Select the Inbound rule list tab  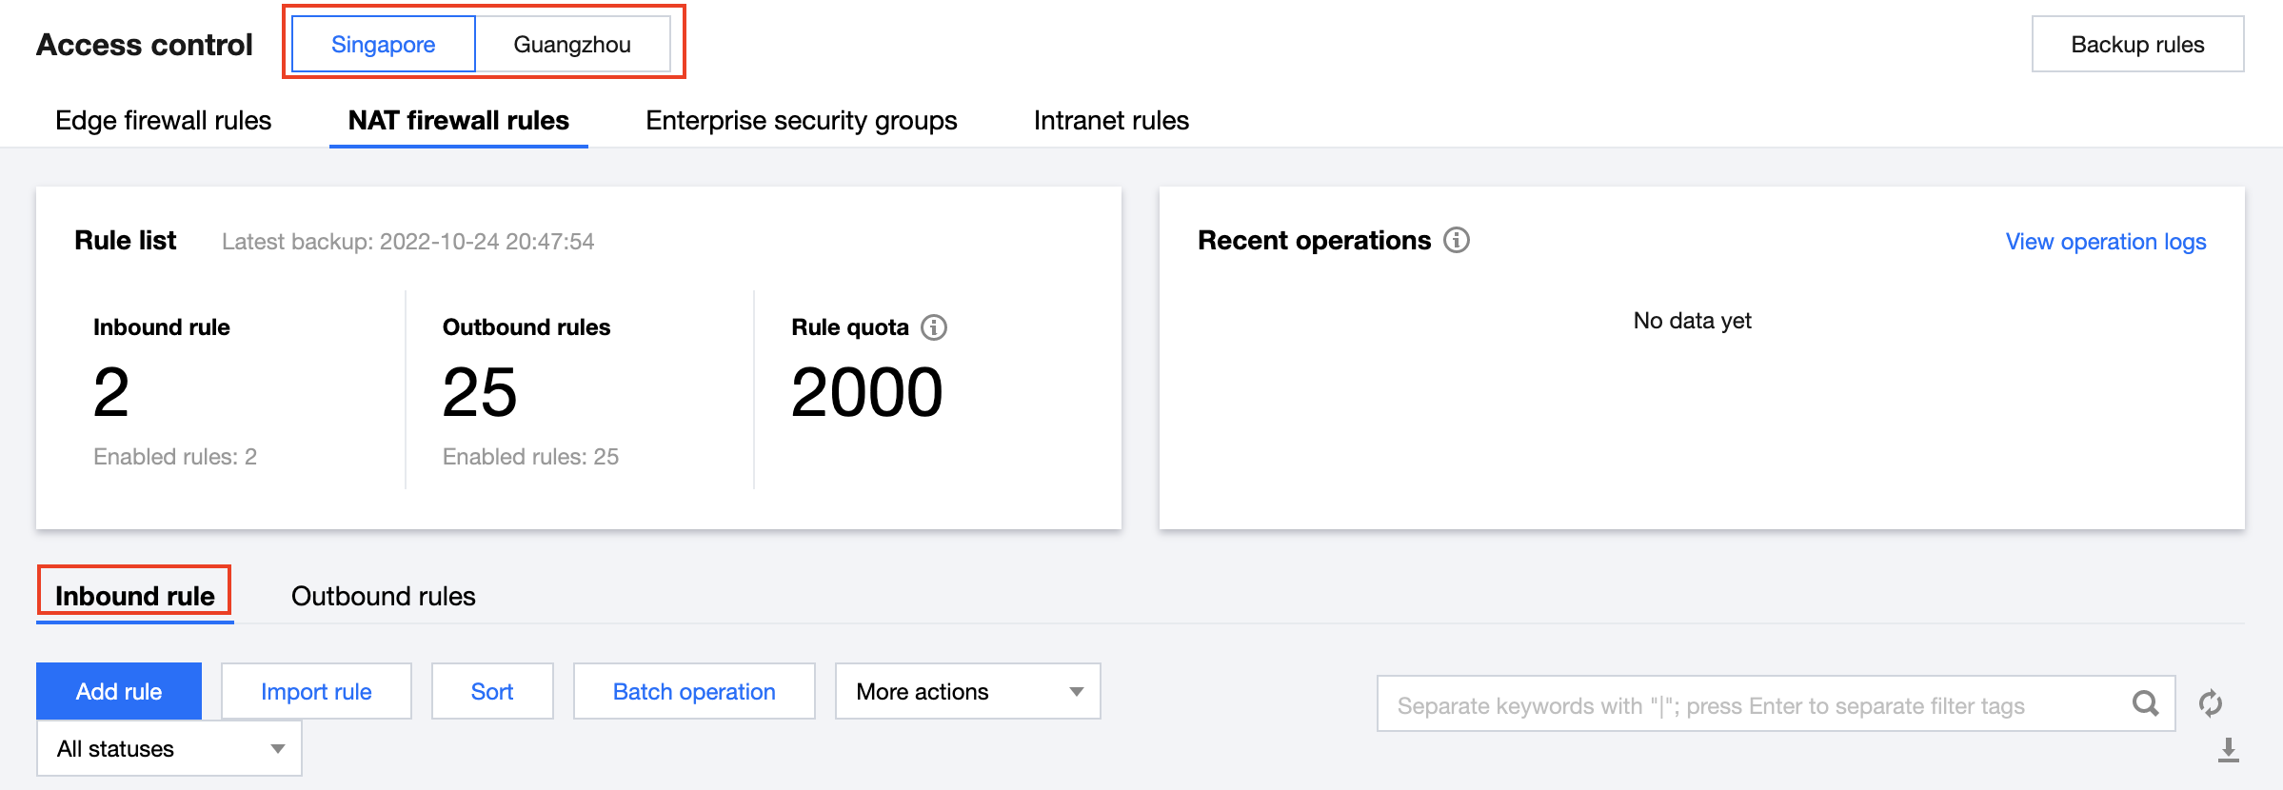click(x=134, y=597)
